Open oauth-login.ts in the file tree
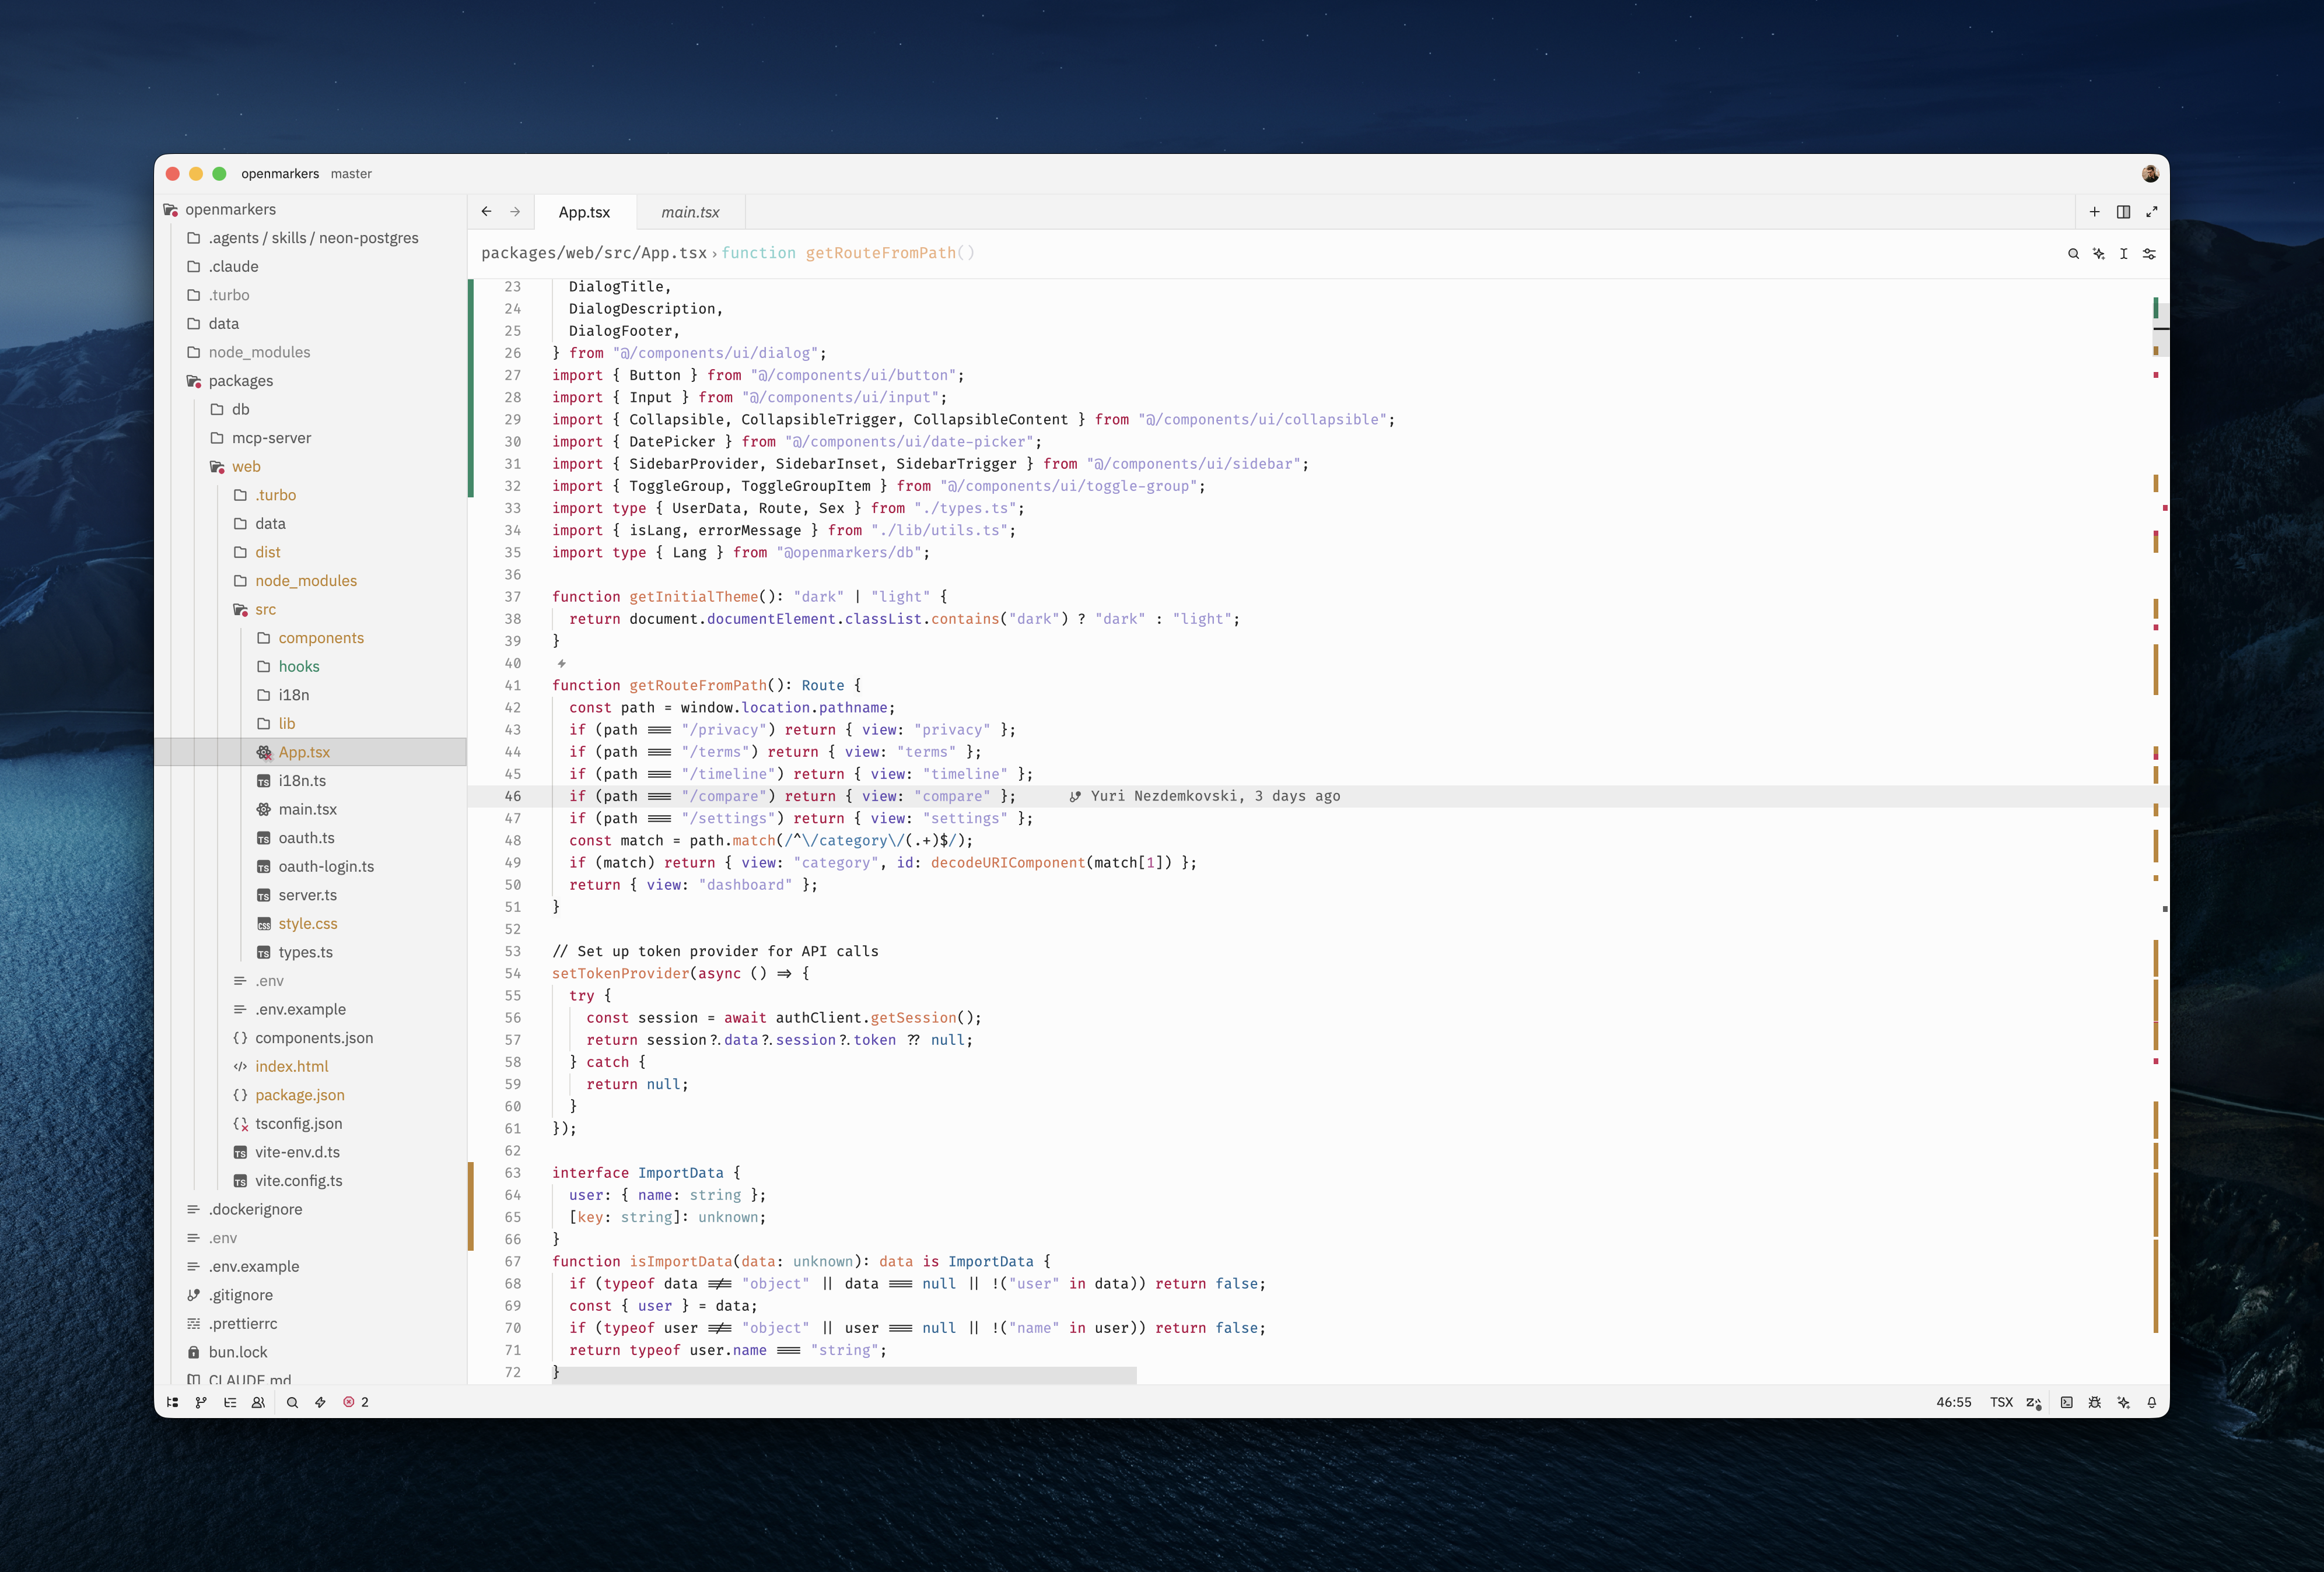Viewport: 2324px width, 1572px height. coord(310,866)
